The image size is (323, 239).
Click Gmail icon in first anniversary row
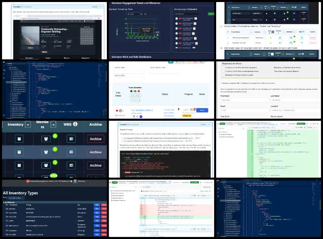180,19
